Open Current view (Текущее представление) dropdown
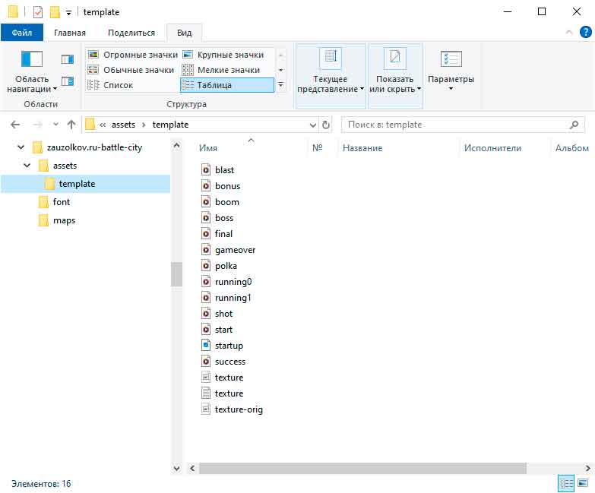Viewport: 595px width, 493px height. [x=331, y=75]
